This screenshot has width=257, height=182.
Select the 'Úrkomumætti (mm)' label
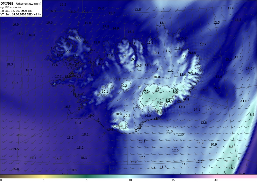29,3
